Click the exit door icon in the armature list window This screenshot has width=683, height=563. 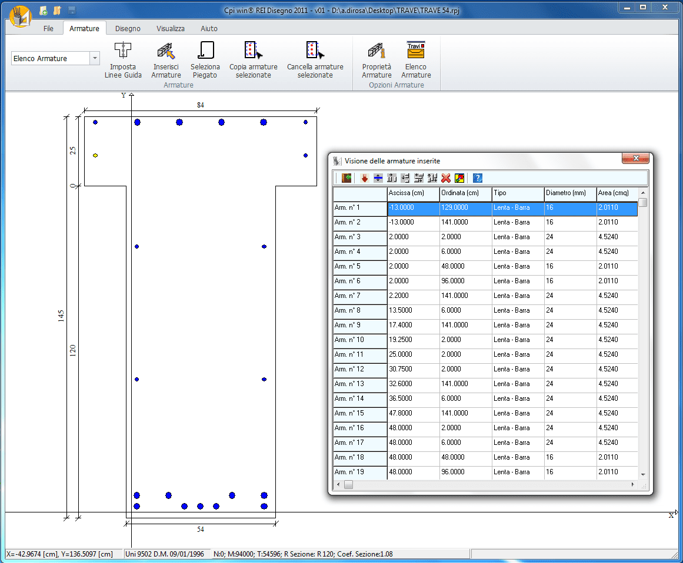pos(346,178)
